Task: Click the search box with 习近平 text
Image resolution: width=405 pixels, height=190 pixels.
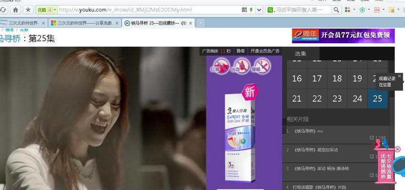Action: click(x=303, y=10)
